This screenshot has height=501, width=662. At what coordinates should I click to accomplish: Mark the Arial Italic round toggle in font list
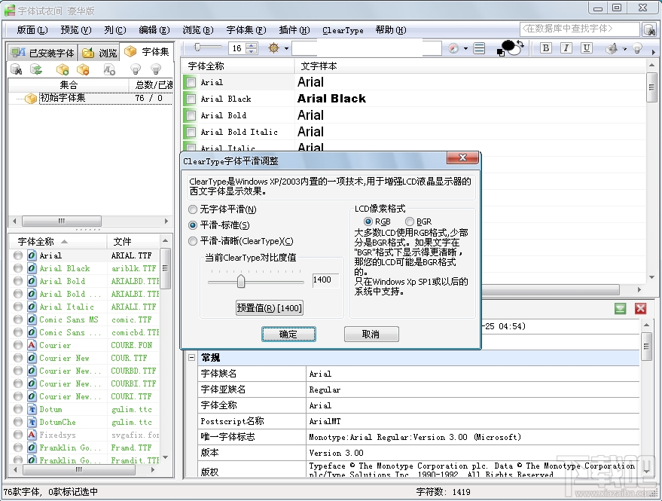[18, 307]
